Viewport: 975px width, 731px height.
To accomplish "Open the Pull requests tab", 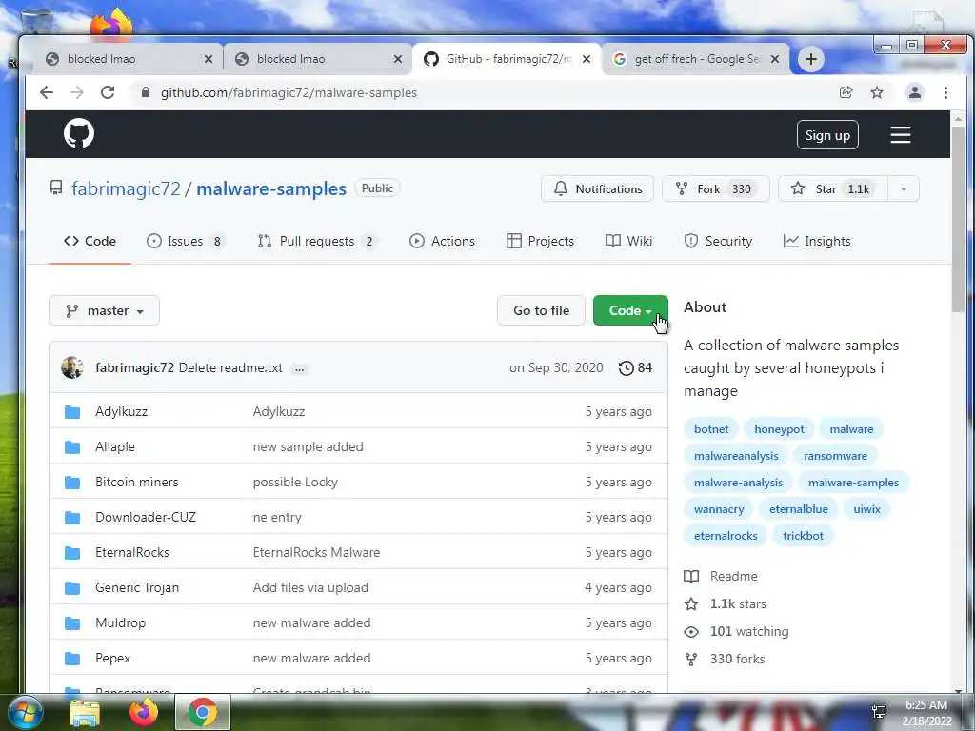I will (x=317, y=241).
